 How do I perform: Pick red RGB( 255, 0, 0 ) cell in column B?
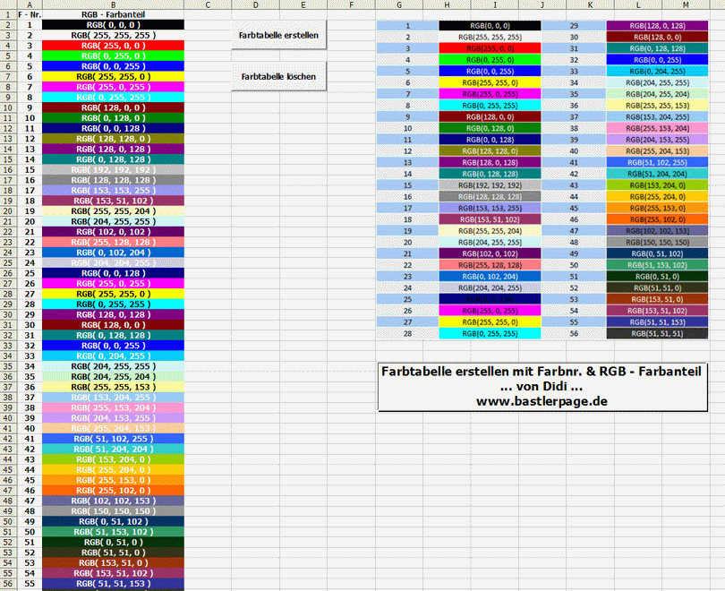click(114, 46)
